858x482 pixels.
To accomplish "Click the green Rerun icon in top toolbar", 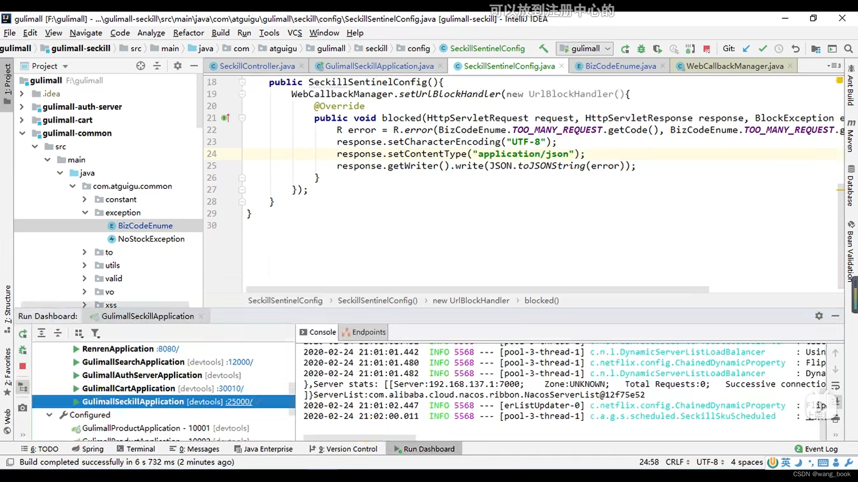I will (x=625, y=49).
